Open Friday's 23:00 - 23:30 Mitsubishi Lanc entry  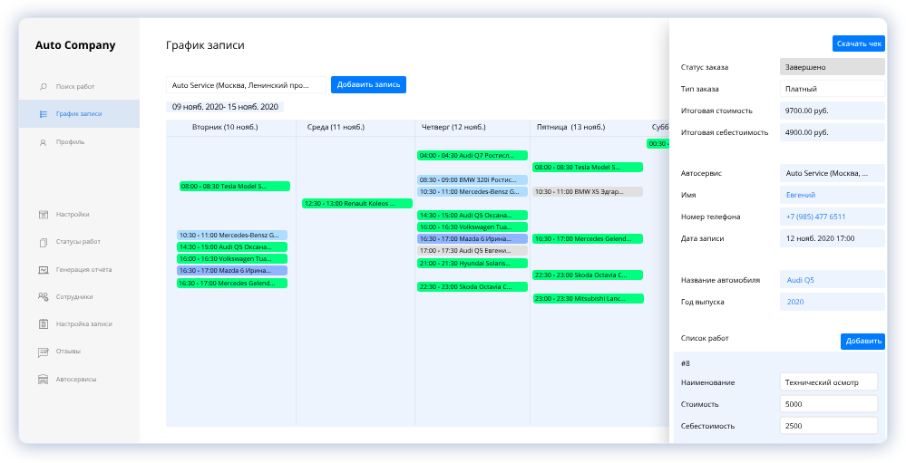589,299
